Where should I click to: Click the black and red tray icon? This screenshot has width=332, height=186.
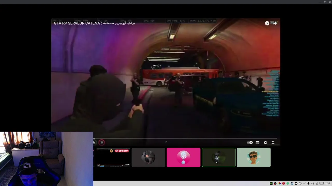pos(275,183)
